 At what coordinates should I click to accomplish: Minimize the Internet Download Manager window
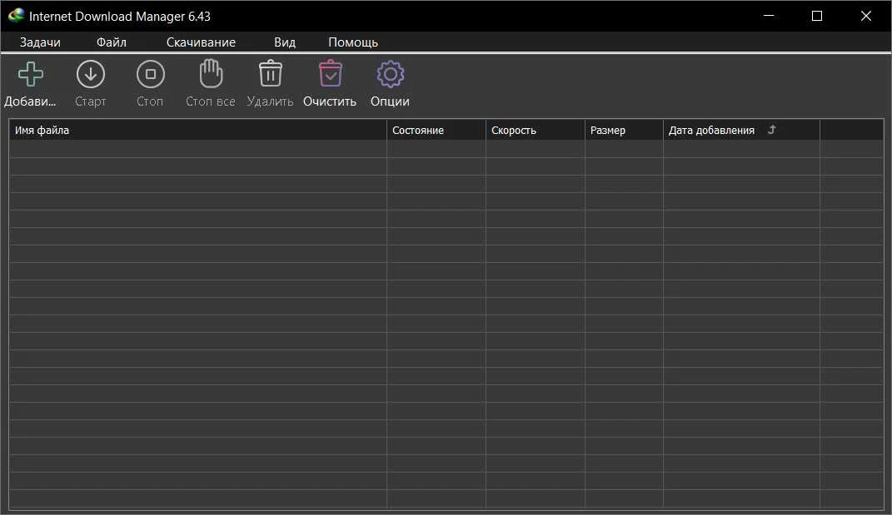769,16
